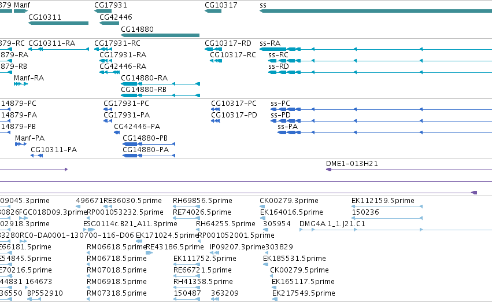Click the DME1-013H21 purple arrowhead
This screenshot has height=302, width=492.
(329, 170)
